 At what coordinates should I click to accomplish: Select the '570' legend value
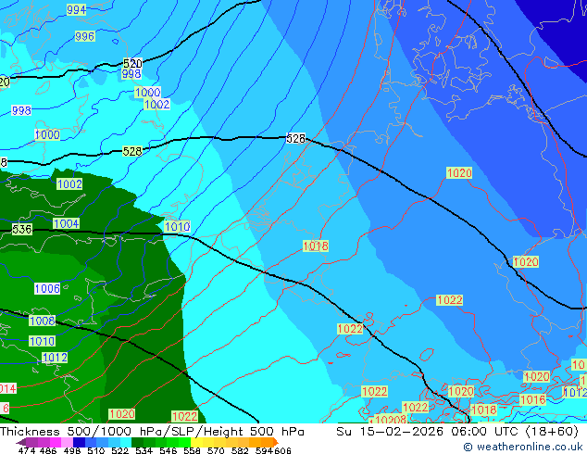pyautogui.click(x=216, y=450)
